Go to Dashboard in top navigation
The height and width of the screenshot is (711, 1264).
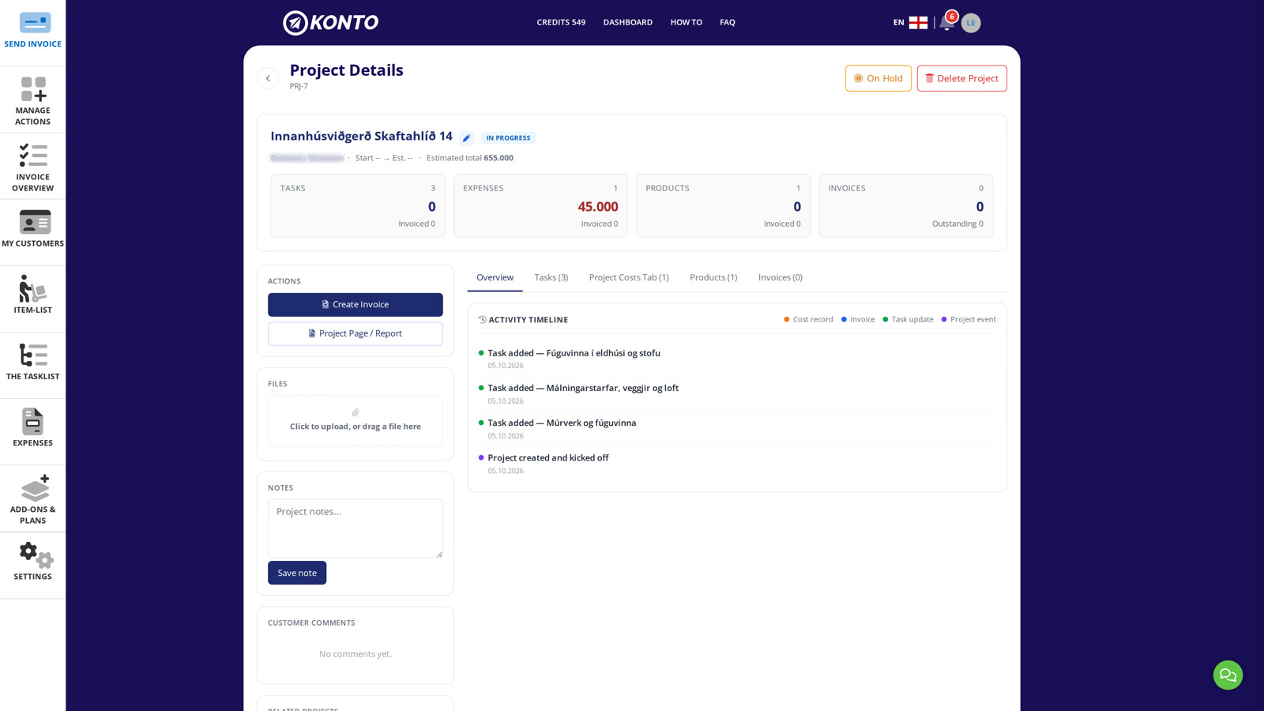coord(628,23)
